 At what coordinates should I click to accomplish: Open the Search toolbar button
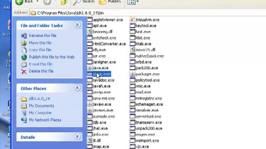[84, 2]
